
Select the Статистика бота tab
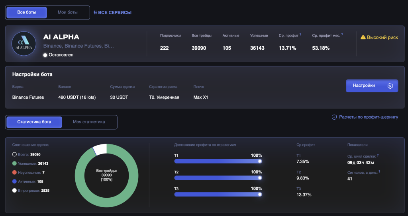coord(34,122)
